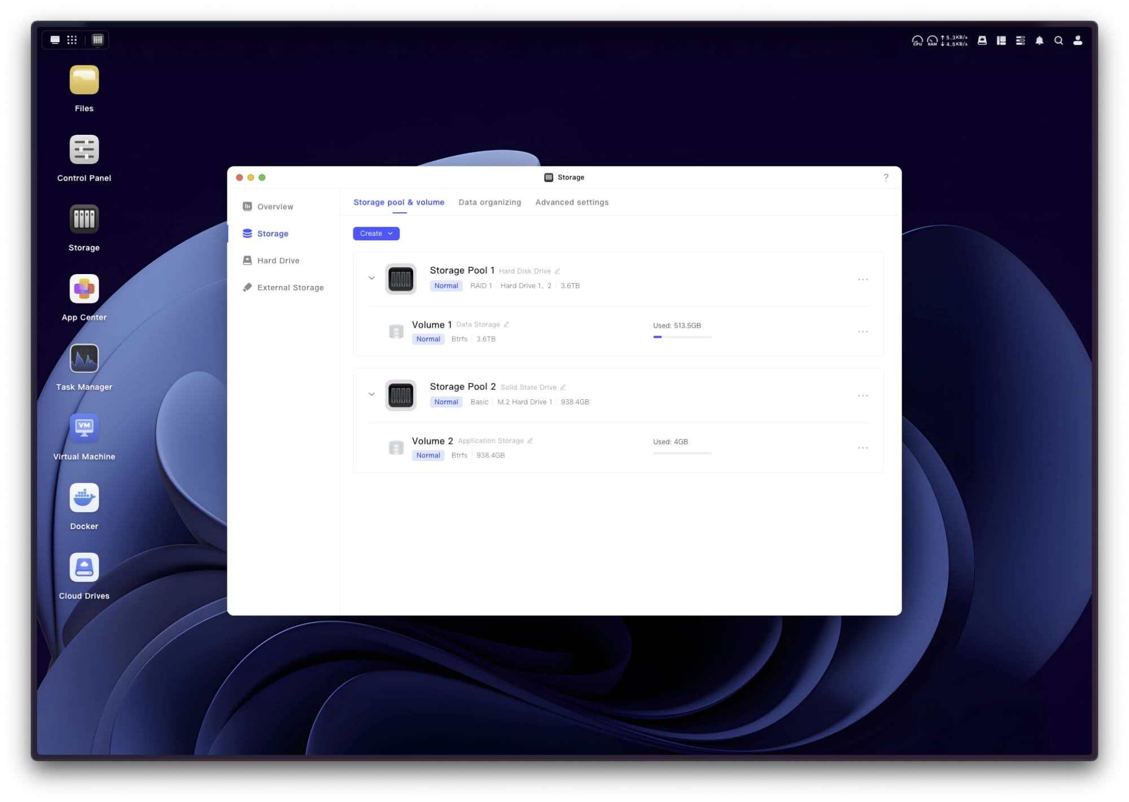Open the help question mark in Storage window

[886, 177]
